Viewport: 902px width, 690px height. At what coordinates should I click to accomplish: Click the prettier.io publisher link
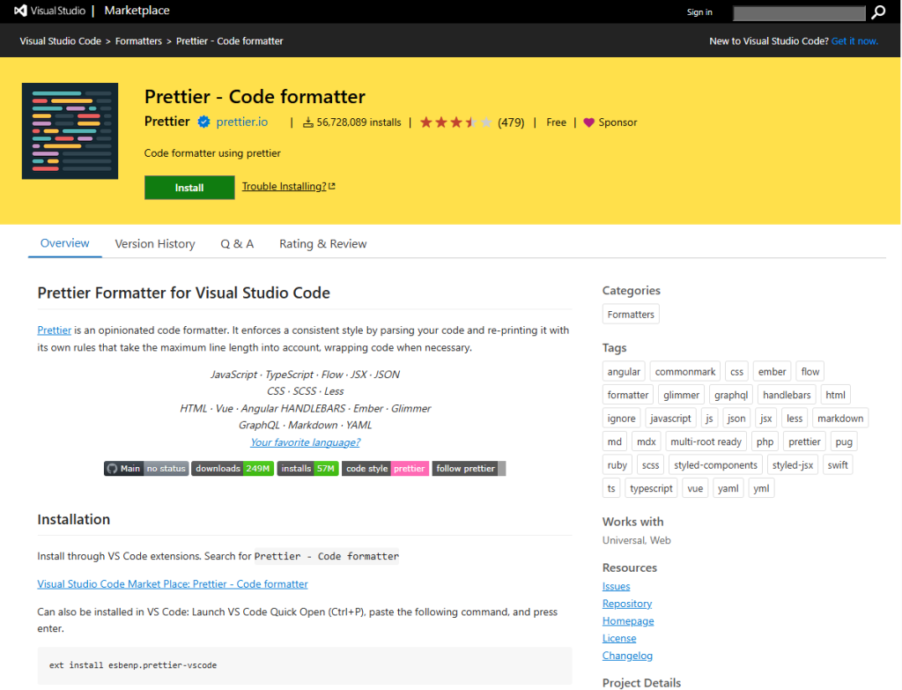click(241, 122)
